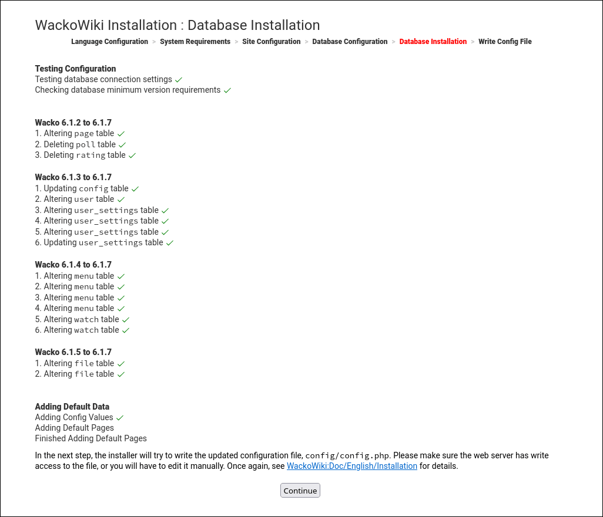This screenshot has height=517, width=603.
Task: Click the checkmark for minimum version requirements check
Action: click(227, 90)
